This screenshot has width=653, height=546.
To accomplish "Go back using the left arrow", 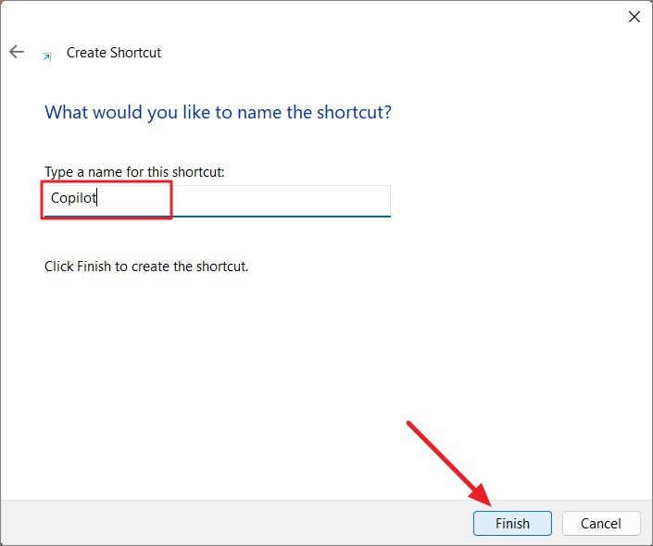I will tap(17, 52).
